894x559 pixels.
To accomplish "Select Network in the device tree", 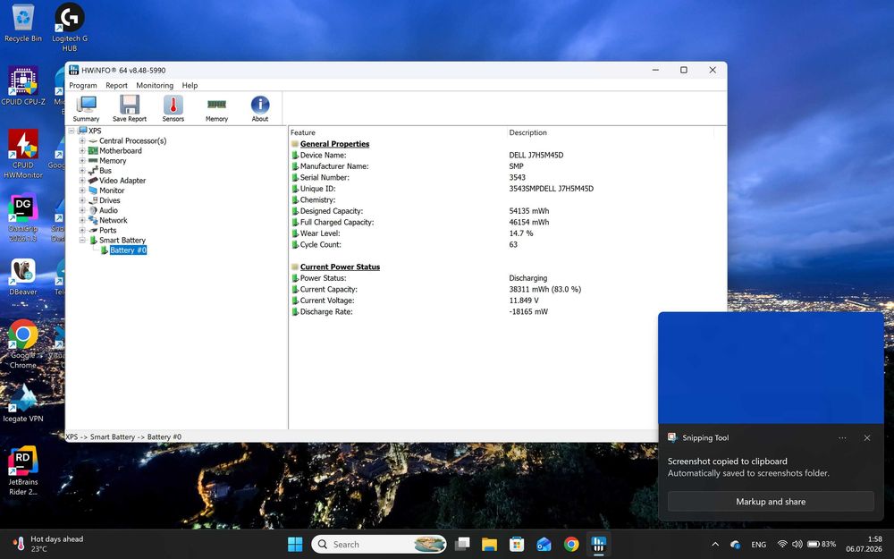I will point(113,220).
